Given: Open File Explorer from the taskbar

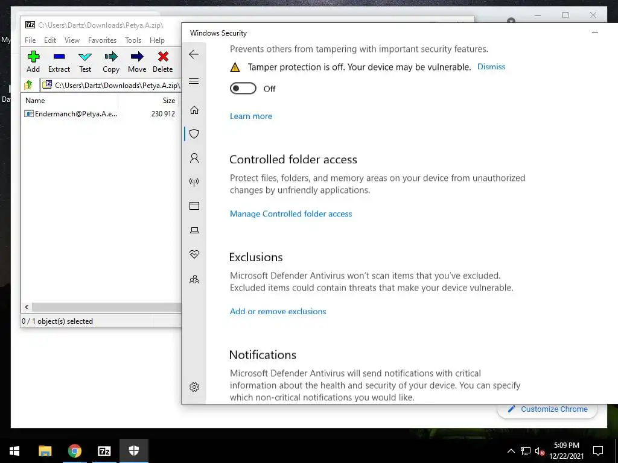Looking at the screenshot, I should point(45,451).
